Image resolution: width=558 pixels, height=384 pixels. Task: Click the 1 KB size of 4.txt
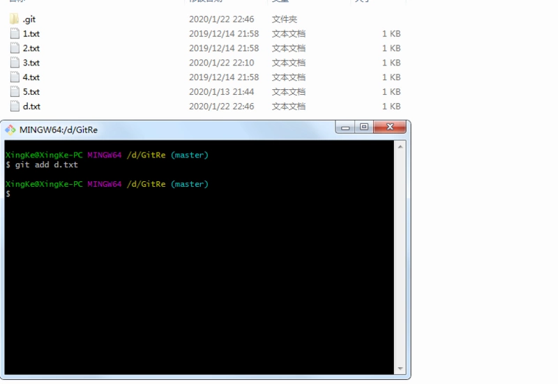391,77
